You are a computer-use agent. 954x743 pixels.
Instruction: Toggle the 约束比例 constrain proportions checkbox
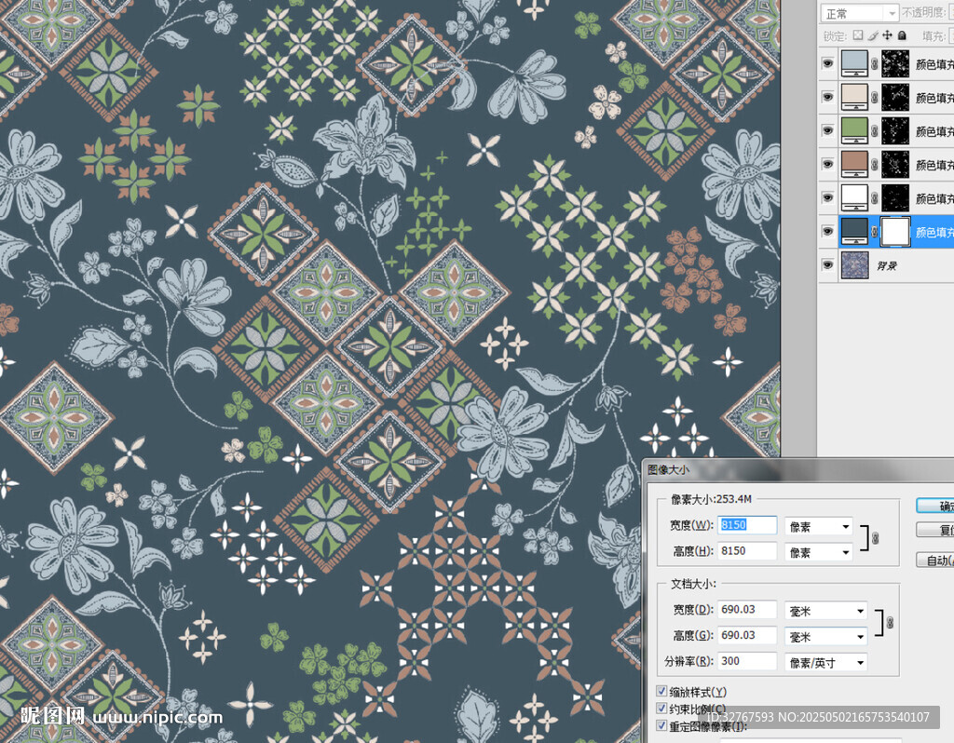(661, 709)
